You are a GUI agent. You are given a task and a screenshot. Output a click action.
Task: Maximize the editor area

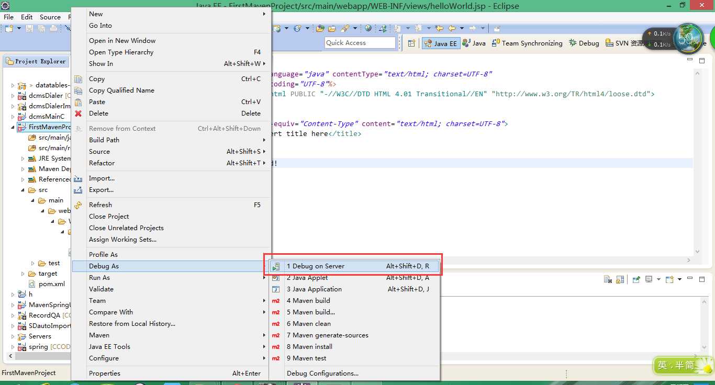[702, 60]
